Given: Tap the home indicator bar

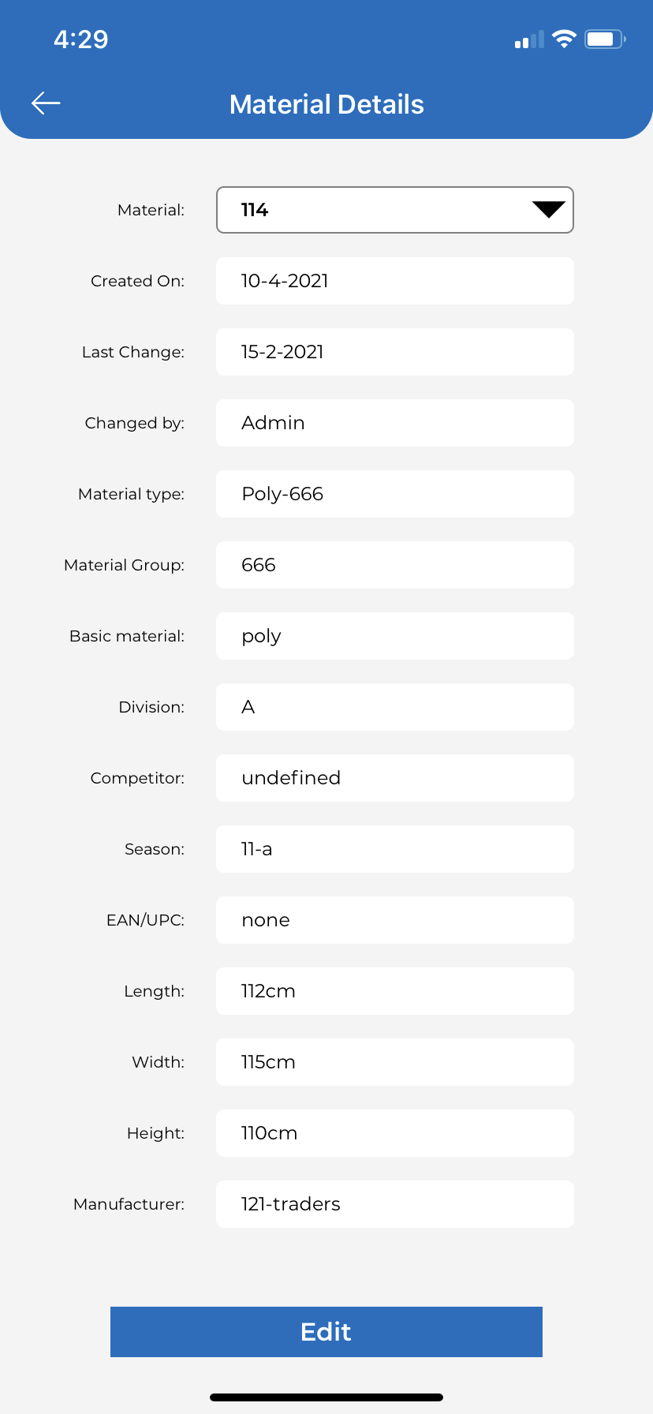Looking at the screenshot, I should (326, 1397).
